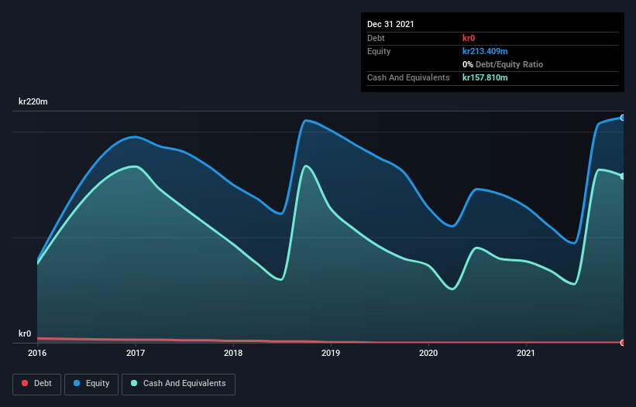Image resolution: width=636 pixels, height=407 pixels.
Task: Click the kr213.409m equity value
Action: [485, 51]
